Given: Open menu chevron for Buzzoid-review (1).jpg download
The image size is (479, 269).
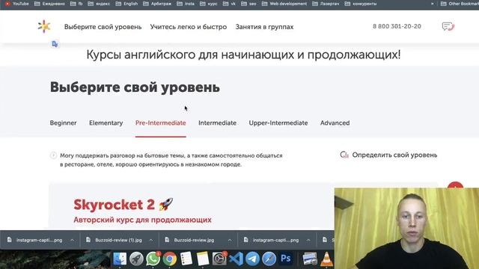Looking at the screenshot, I should [151, 240].
